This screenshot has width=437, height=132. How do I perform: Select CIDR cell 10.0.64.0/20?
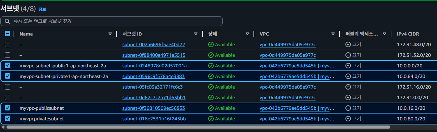pyautogui.click(x=411, y=76)
